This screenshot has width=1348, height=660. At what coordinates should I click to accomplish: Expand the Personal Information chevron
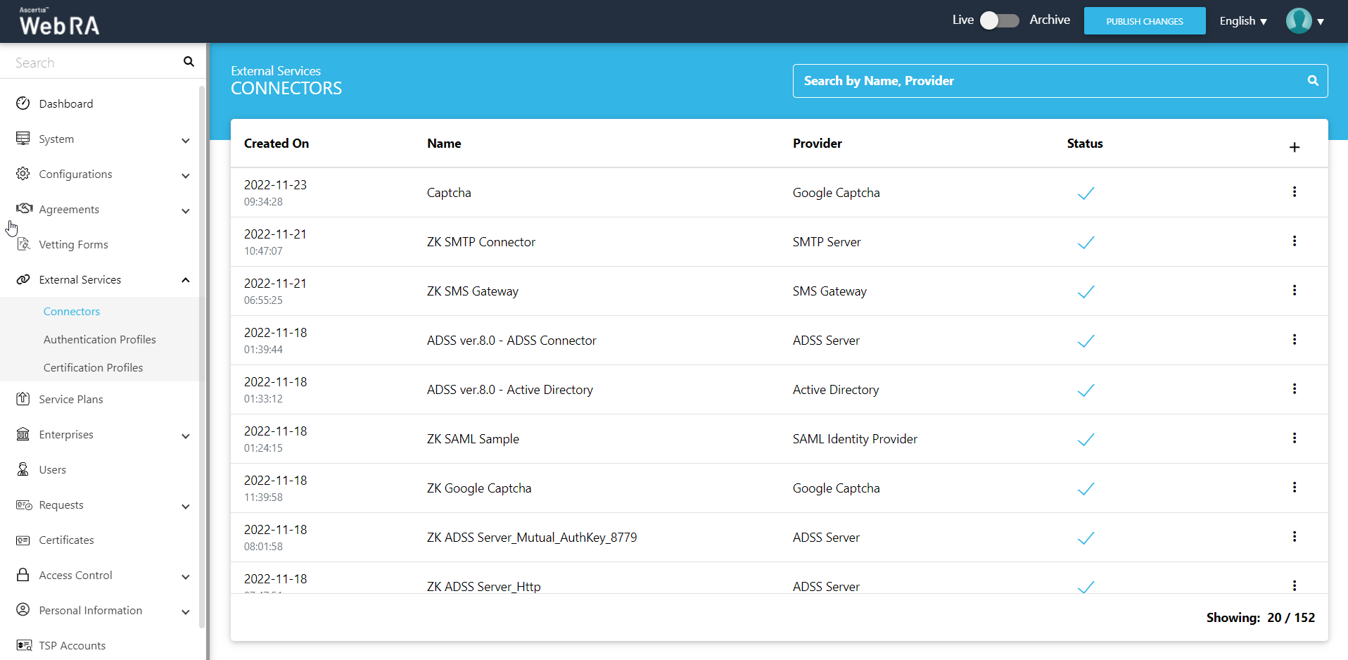click(185, 611)
